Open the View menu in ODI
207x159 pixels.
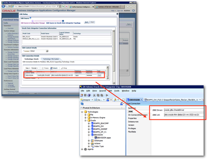95,91
